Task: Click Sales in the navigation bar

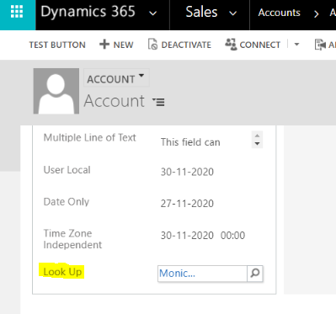Action: pos(201,13)
